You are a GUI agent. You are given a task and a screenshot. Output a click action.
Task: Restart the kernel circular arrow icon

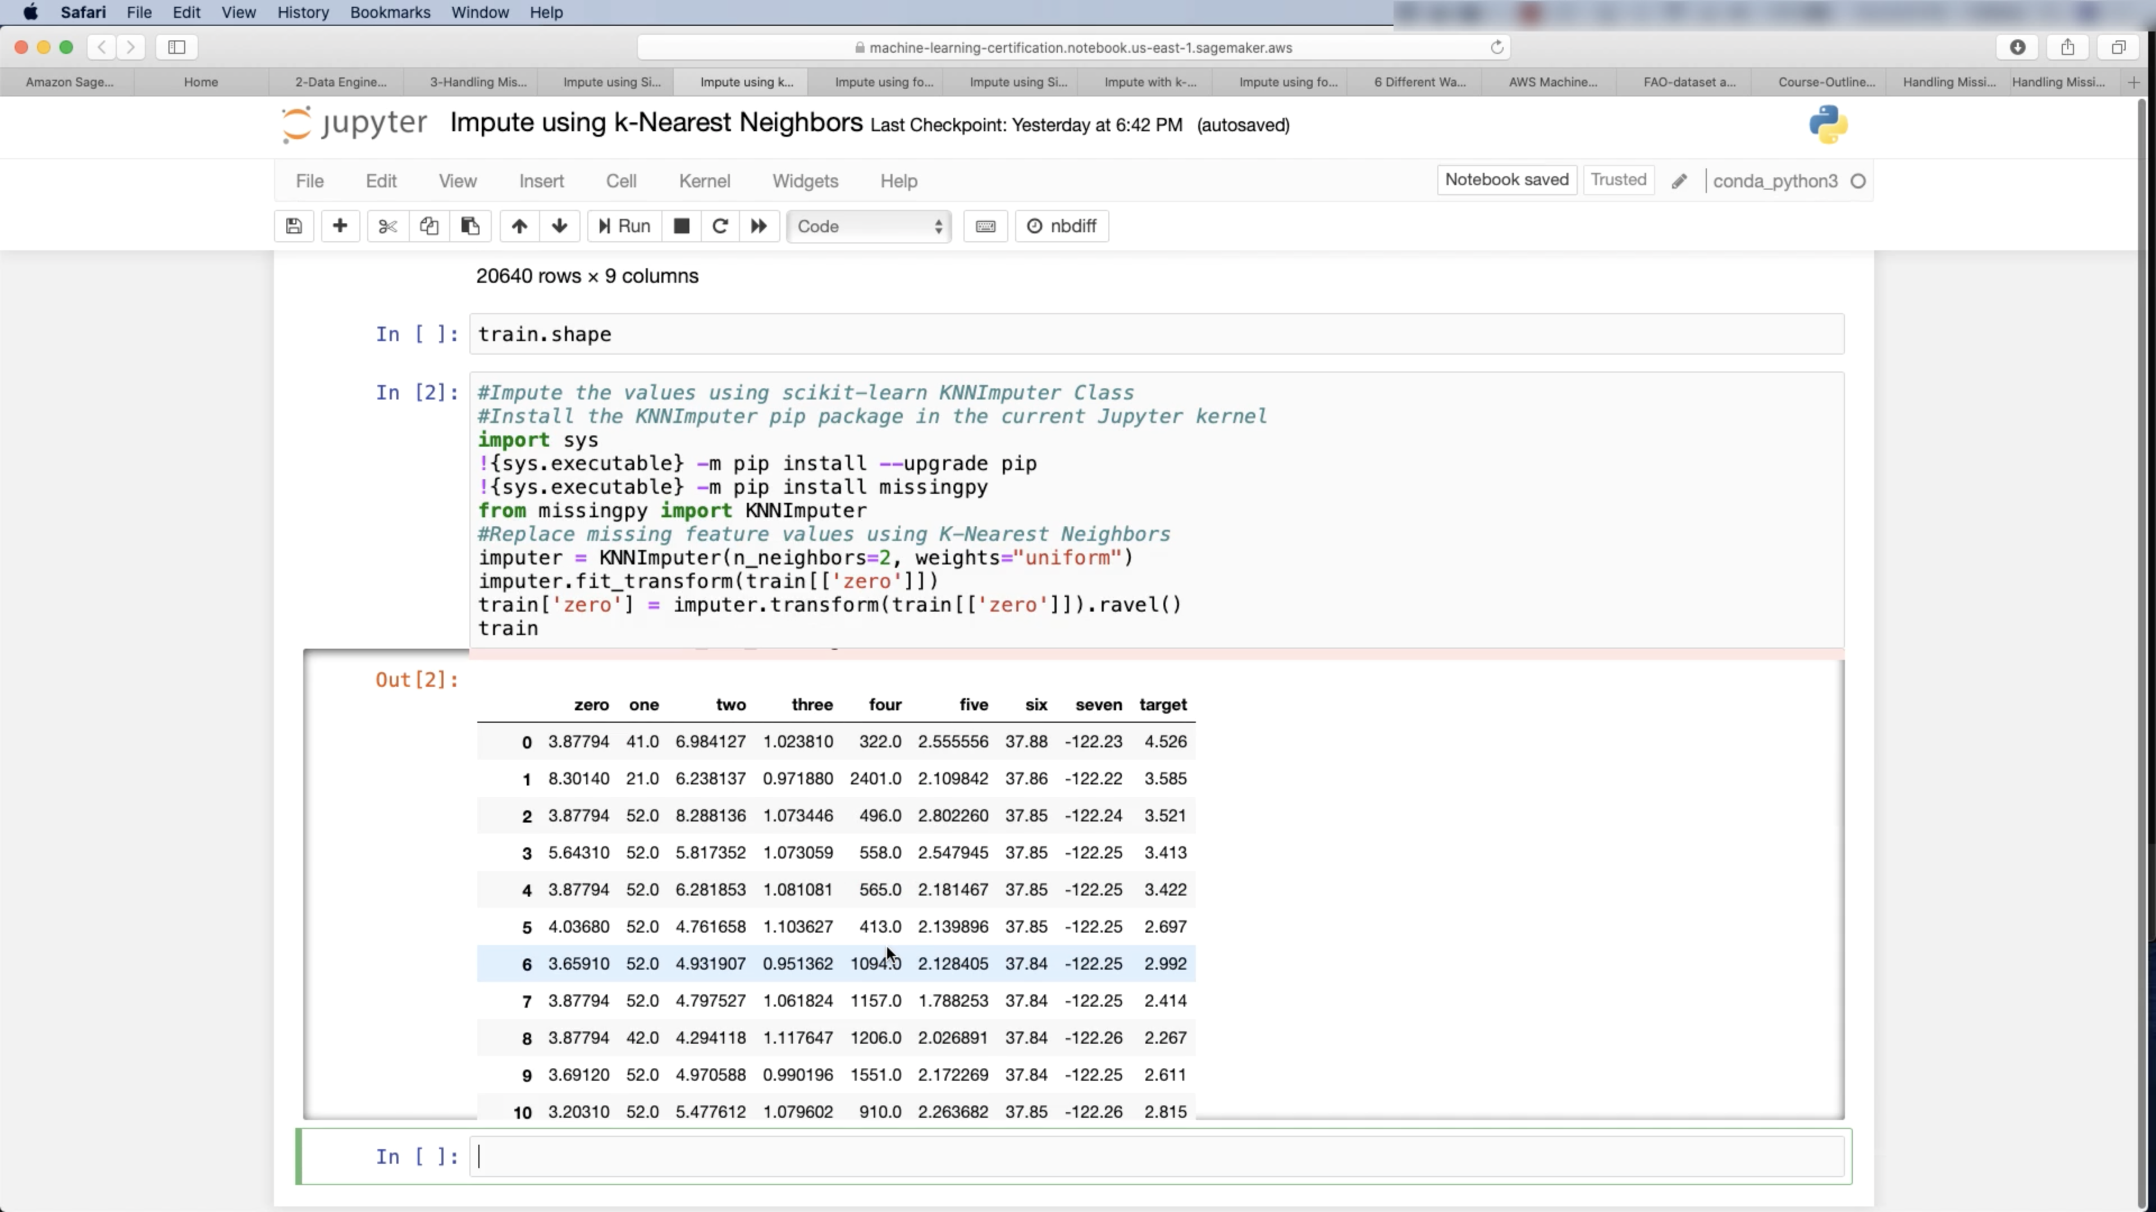[720, 226]
